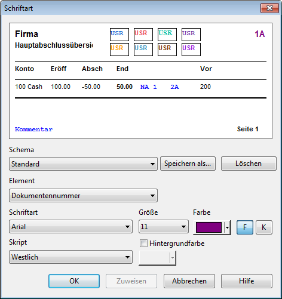Open Hilfe button

247,281
